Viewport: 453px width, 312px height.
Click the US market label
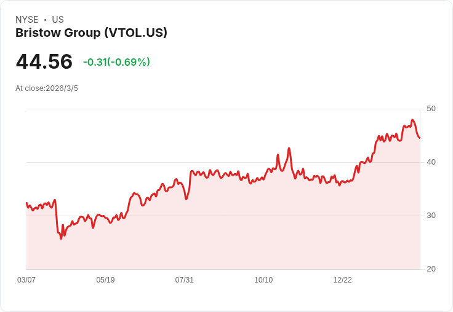[x=58, y=20]
